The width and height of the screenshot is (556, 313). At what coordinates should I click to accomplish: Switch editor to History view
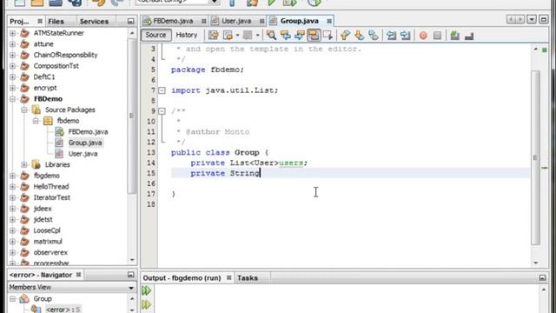(x=187, y=35)
